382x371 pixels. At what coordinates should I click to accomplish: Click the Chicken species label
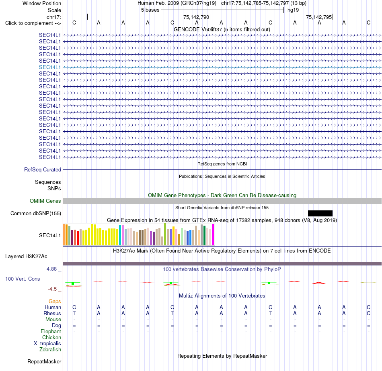click(x=51, y=337)
